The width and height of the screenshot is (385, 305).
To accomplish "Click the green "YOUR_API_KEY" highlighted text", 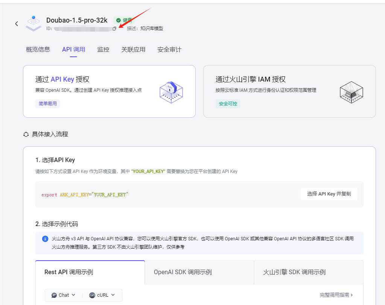I will pos(148,171).
